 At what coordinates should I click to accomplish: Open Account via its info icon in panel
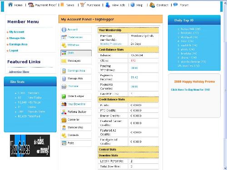point(64,29)
